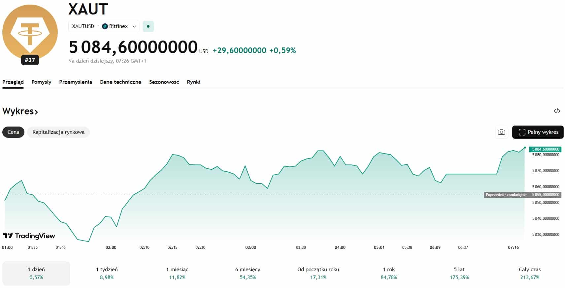Click the Bitfinex exchange icon
This screenshot has width=565, height=288.
point(105,26)
